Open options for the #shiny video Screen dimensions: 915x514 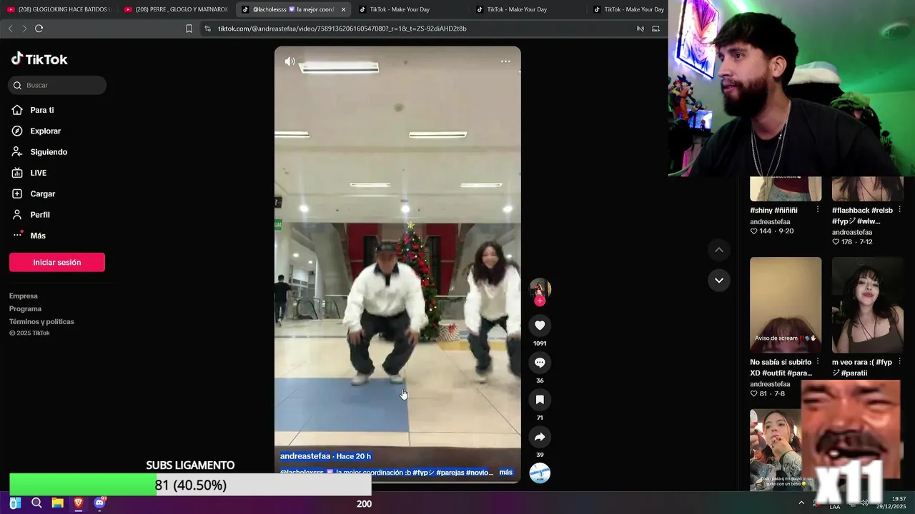click(818, 210)
